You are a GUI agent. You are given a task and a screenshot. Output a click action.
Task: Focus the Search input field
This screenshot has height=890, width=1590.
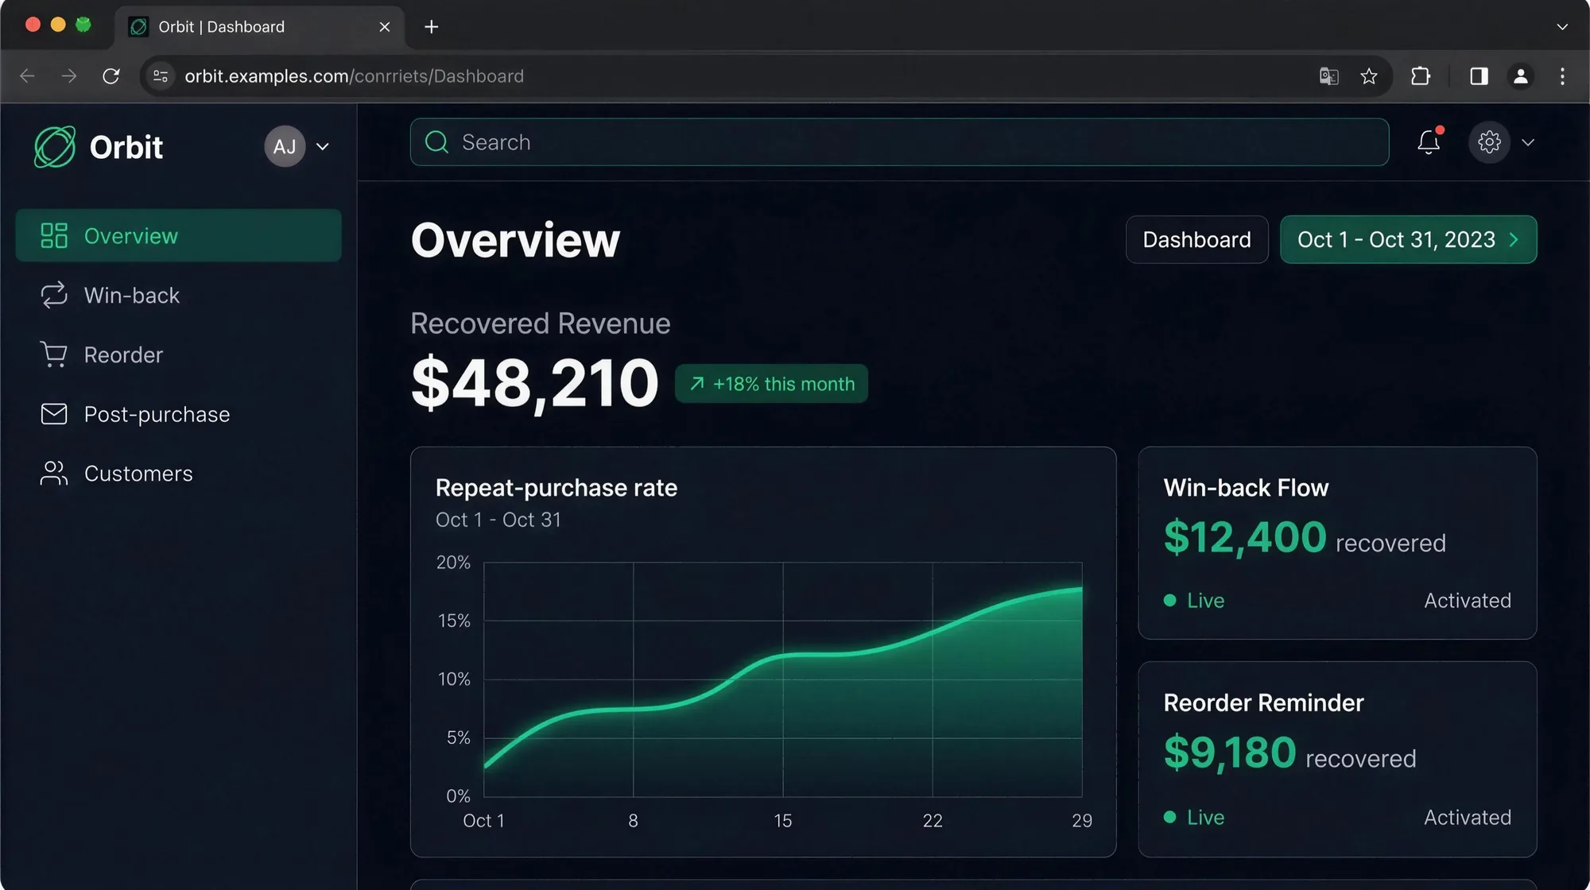[x=899, y=142]
